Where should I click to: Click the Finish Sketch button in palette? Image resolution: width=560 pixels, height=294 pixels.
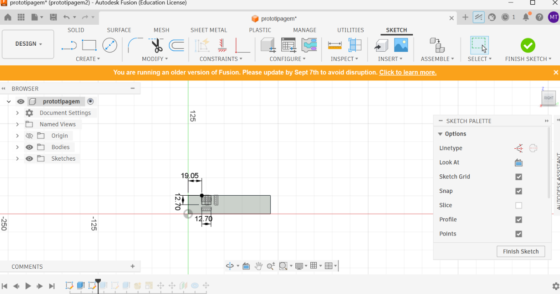point(521,251)
